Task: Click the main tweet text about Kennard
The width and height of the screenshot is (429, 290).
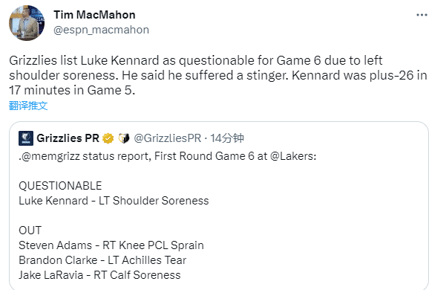Action: click(218, 75)
